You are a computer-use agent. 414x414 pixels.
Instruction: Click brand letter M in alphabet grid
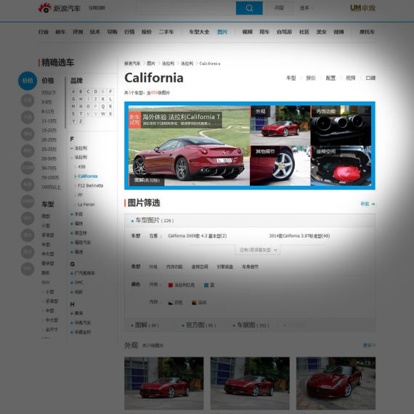point(73,106)
